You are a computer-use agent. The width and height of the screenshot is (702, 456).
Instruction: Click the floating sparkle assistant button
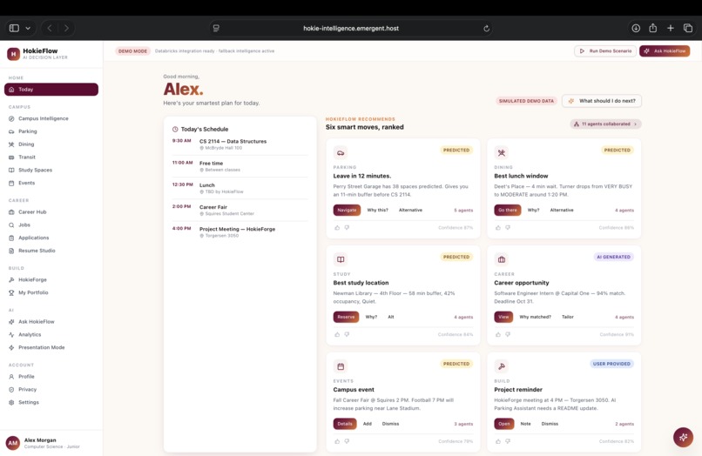pos(683,437)
